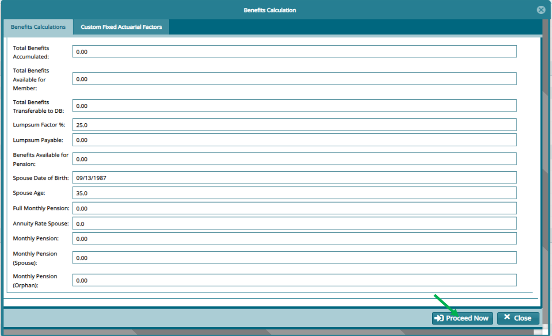Click the X icon on Close button
Screen dimensions: 552x336
507,317
